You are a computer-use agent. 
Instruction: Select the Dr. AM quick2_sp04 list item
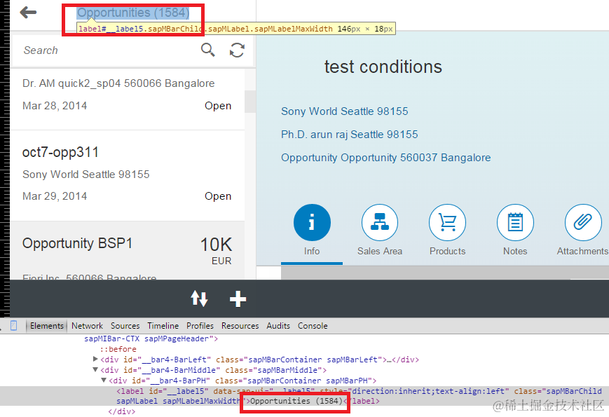pyautogui.click(x=128, y=99)
